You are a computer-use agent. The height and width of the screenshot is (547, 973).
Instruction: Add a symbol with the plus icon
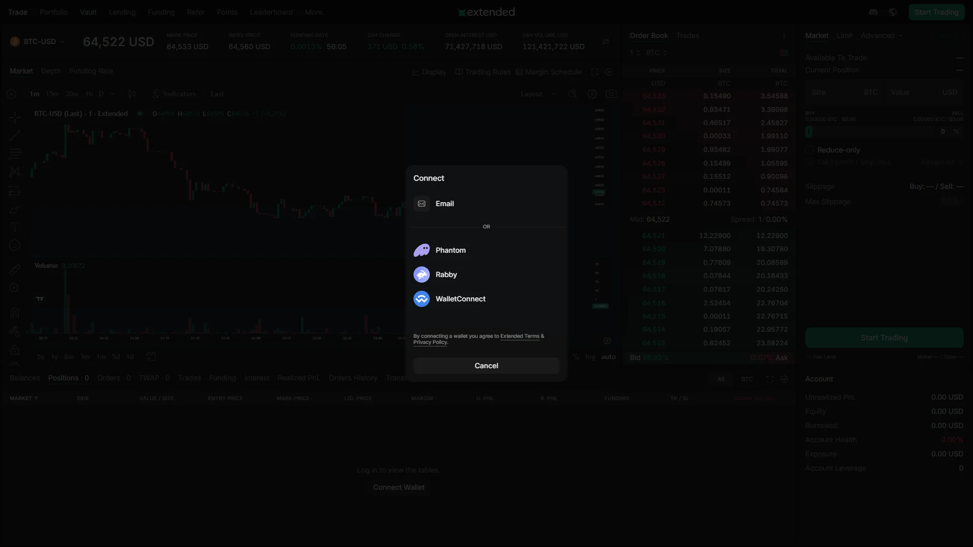(x=11, y=94)
